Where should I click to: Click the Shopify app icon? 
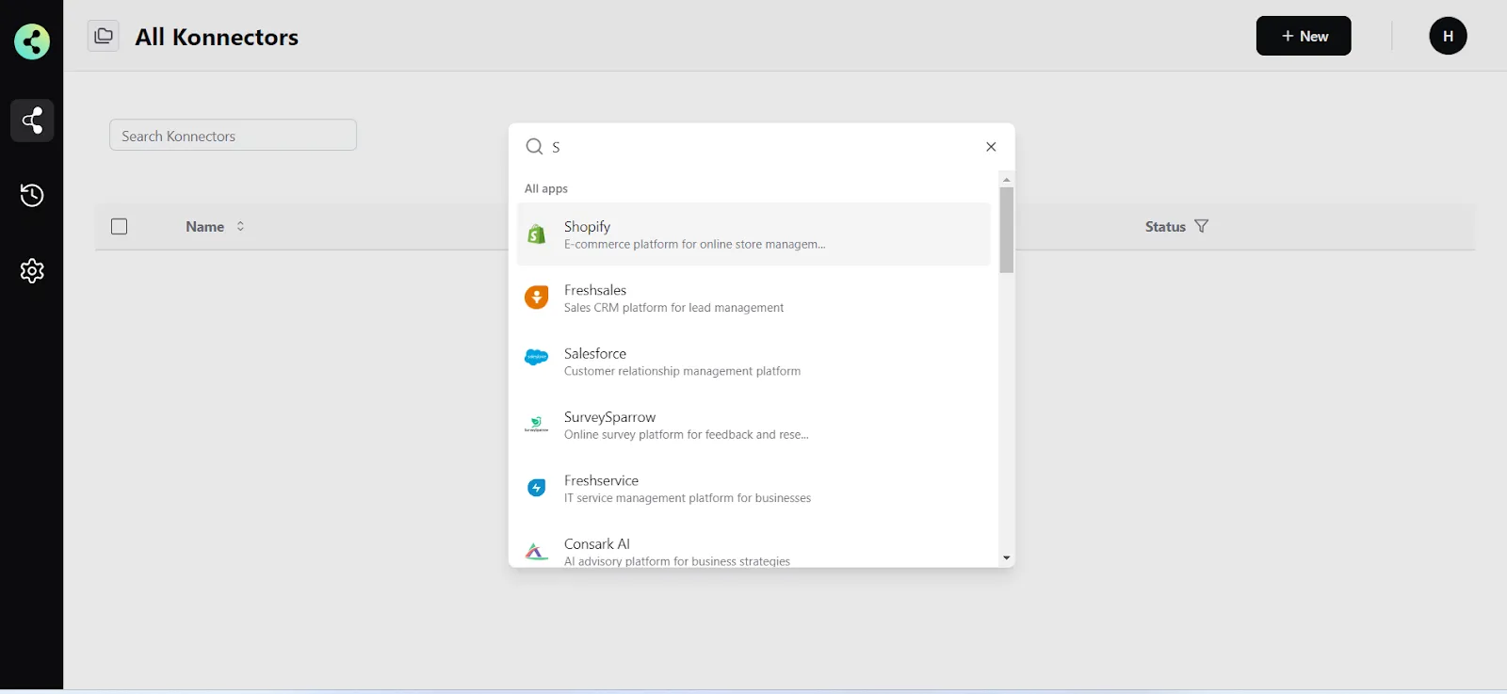[x=537, y=234]
